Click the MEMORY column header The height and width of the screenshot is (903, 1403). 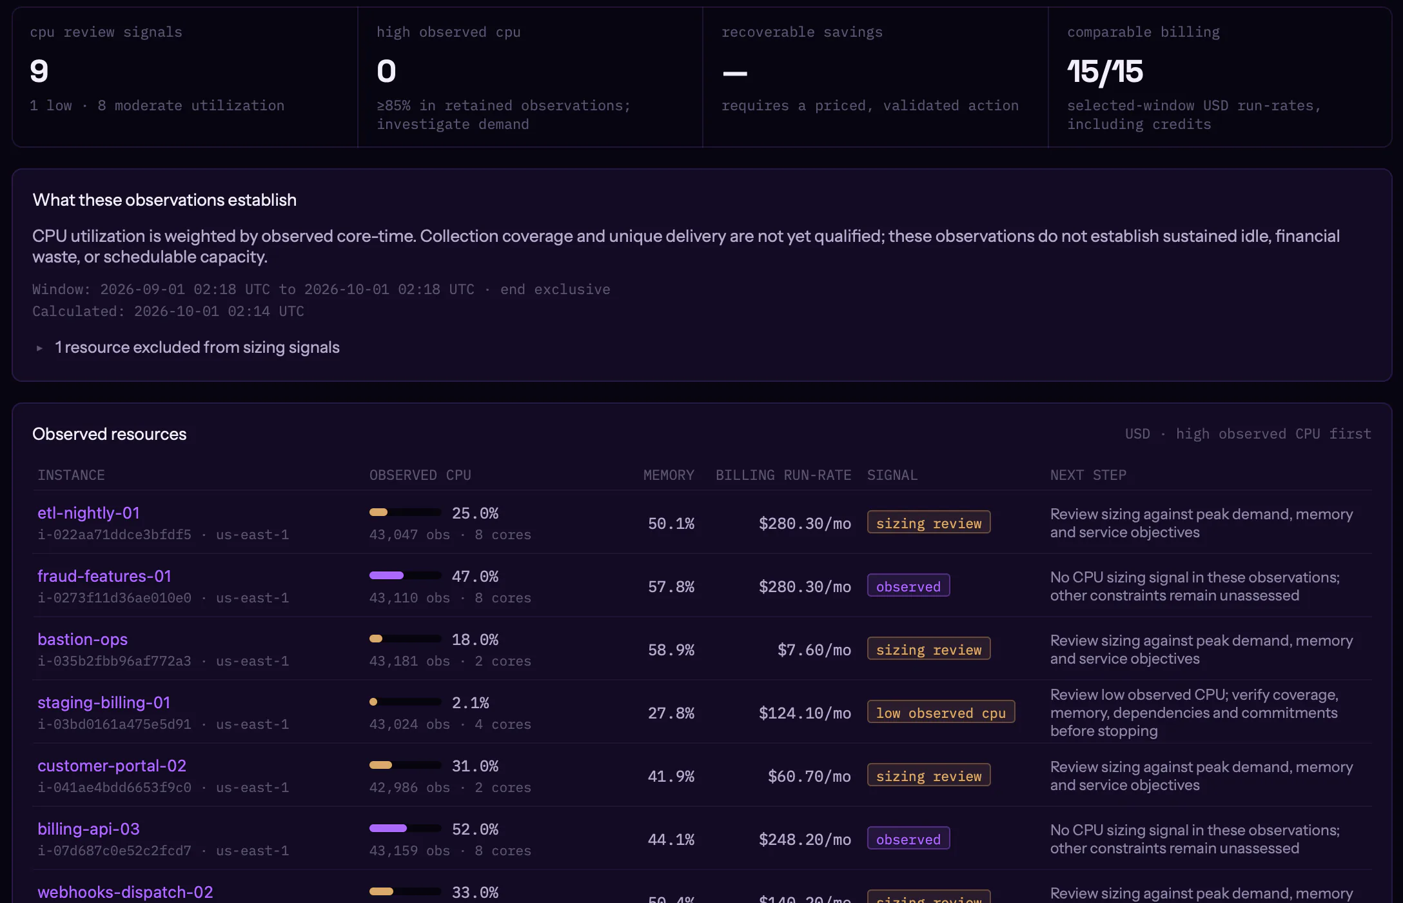[669, 475]
